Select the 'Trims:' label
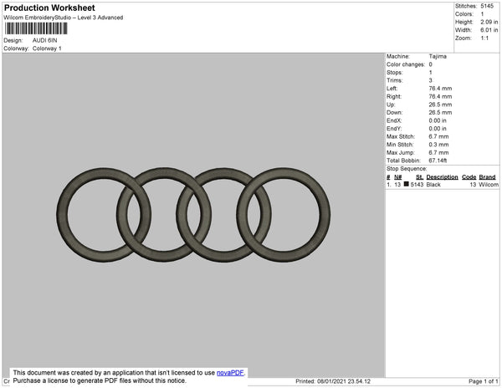502x388 pixels. coord(395,80)
